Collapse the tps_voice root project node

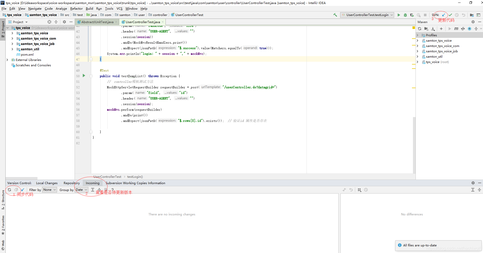click(x=7, y=28)
